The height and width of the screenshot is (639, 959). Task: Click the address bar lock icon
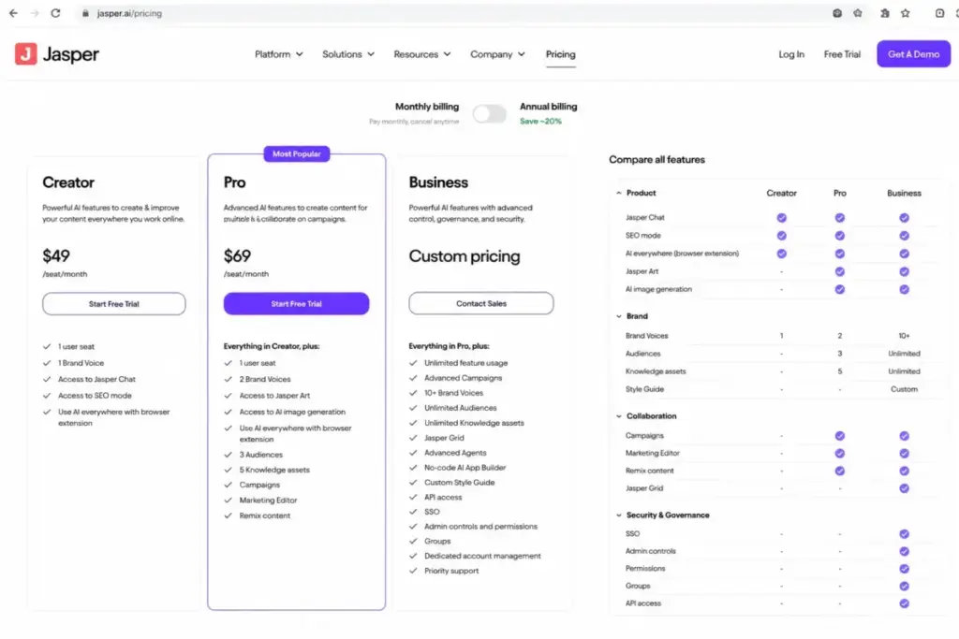[x=85, y=13]
